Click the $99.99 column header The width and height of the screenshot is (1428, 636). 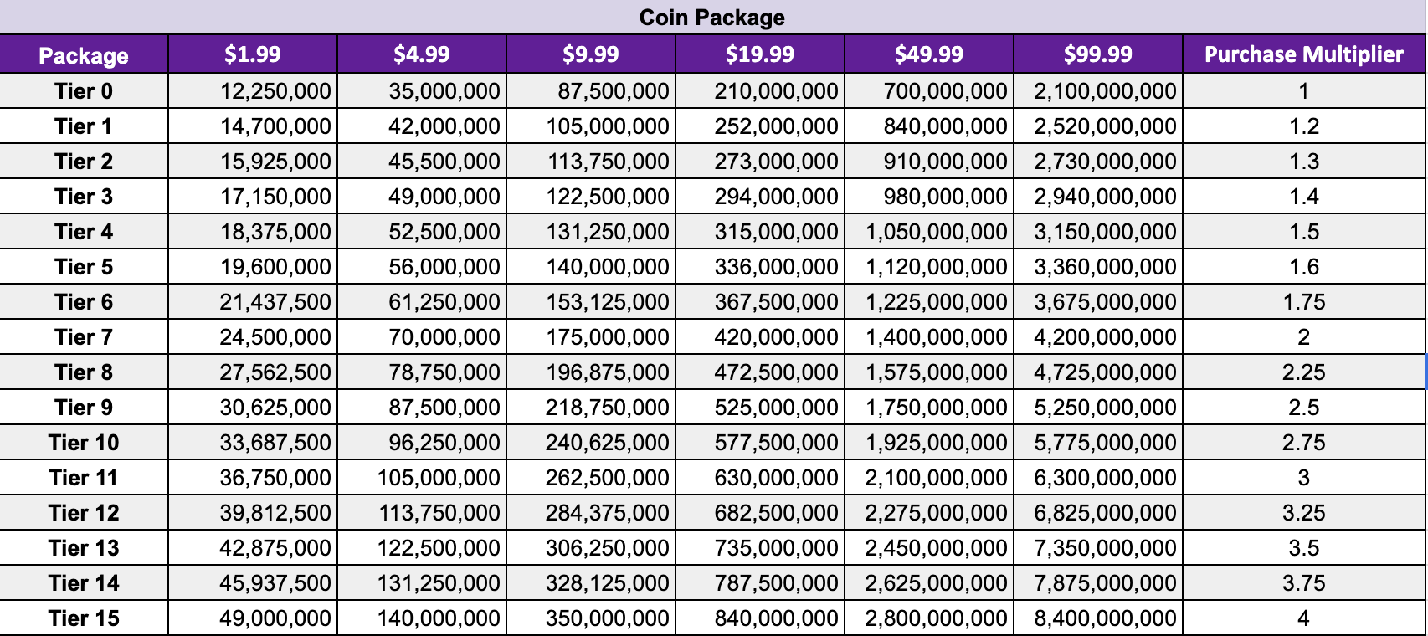(x=1098, y=54)
